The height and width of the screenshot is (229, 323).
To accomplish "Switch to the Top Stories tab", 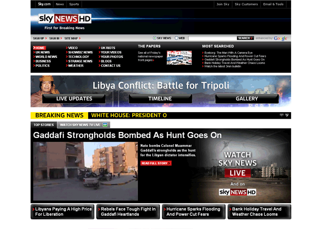I will 44,125.
